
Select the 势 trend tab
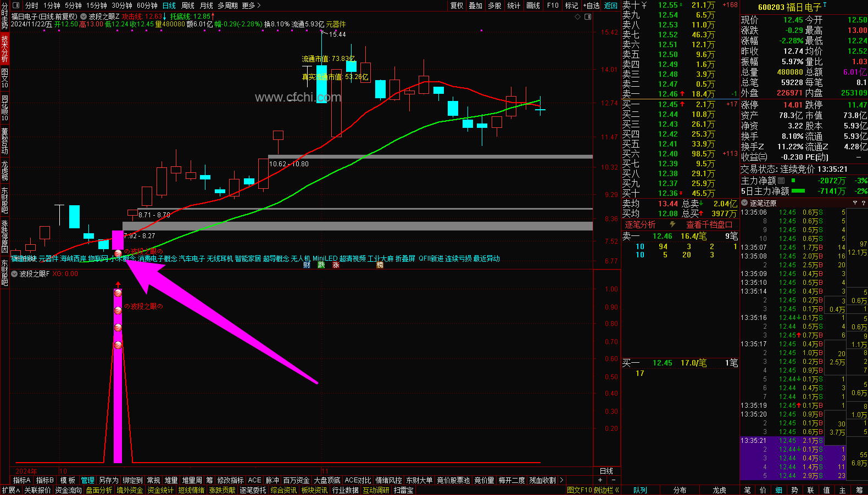(x=795, y=490)
